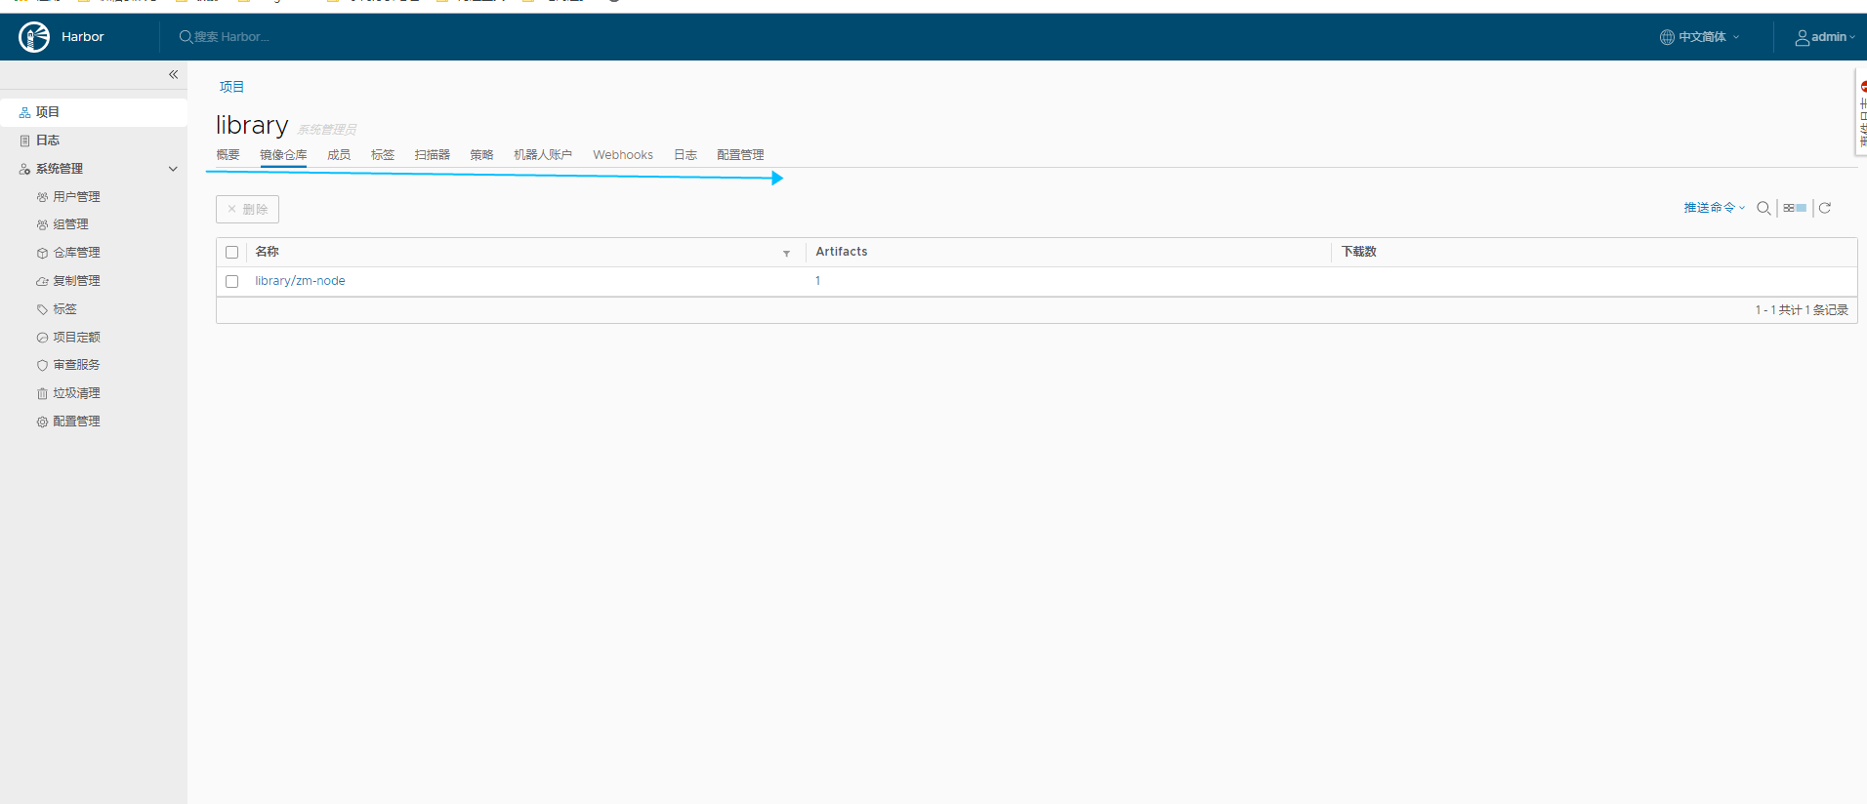Switch to the Webhooks tab
Image resolution: width=1867 pixels, height=804 pixels.
point(623,155)
